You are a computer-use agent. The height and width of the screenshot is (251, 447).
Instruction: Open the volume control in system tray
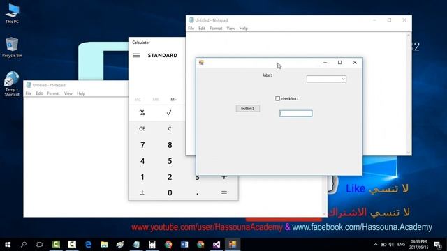[391, 245]
